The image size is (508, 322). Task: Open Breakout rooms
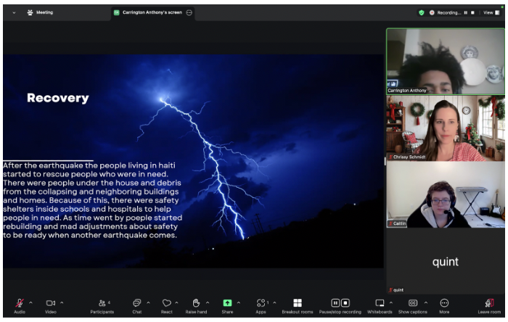(x=298, y=306)
